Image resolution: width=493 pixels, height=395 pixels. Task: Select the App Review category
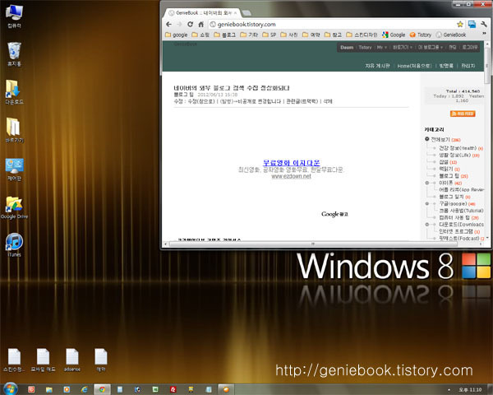pos(461,189)
